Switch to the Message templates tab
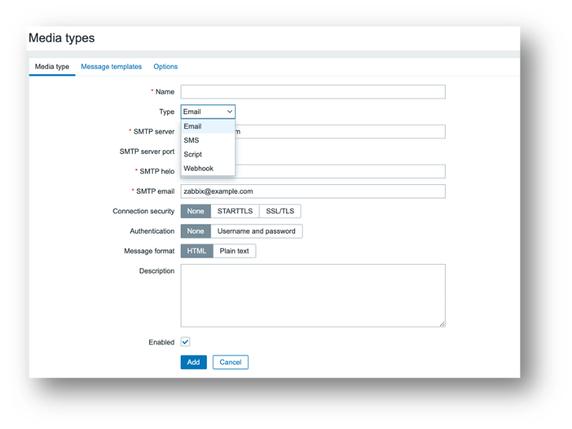 tap(111, 67)
